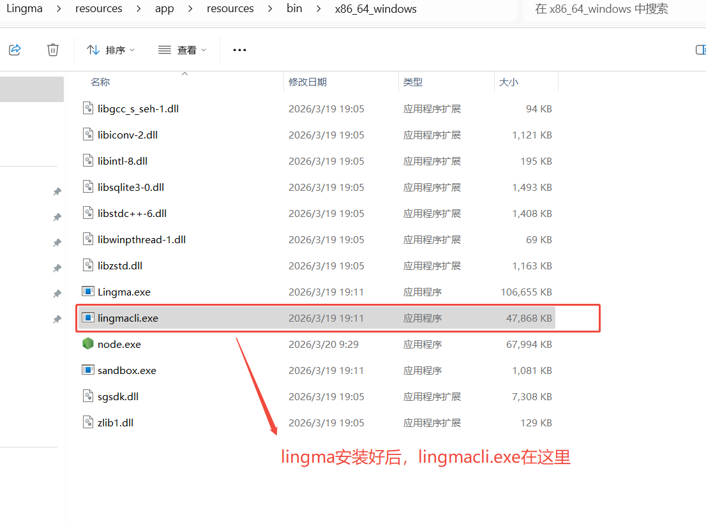Click the file name Lingma.exe

pos(124,292)
